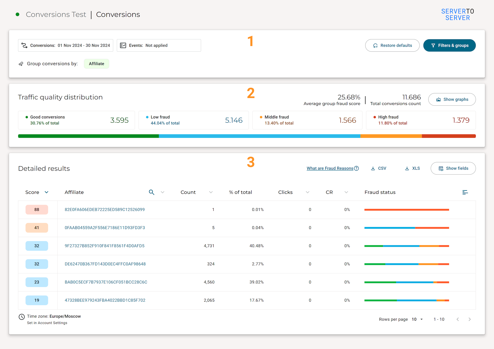This screenshot has width=494, height=349.
Task: Open the Affiliate column filter chevron
Action: [163, 192]
